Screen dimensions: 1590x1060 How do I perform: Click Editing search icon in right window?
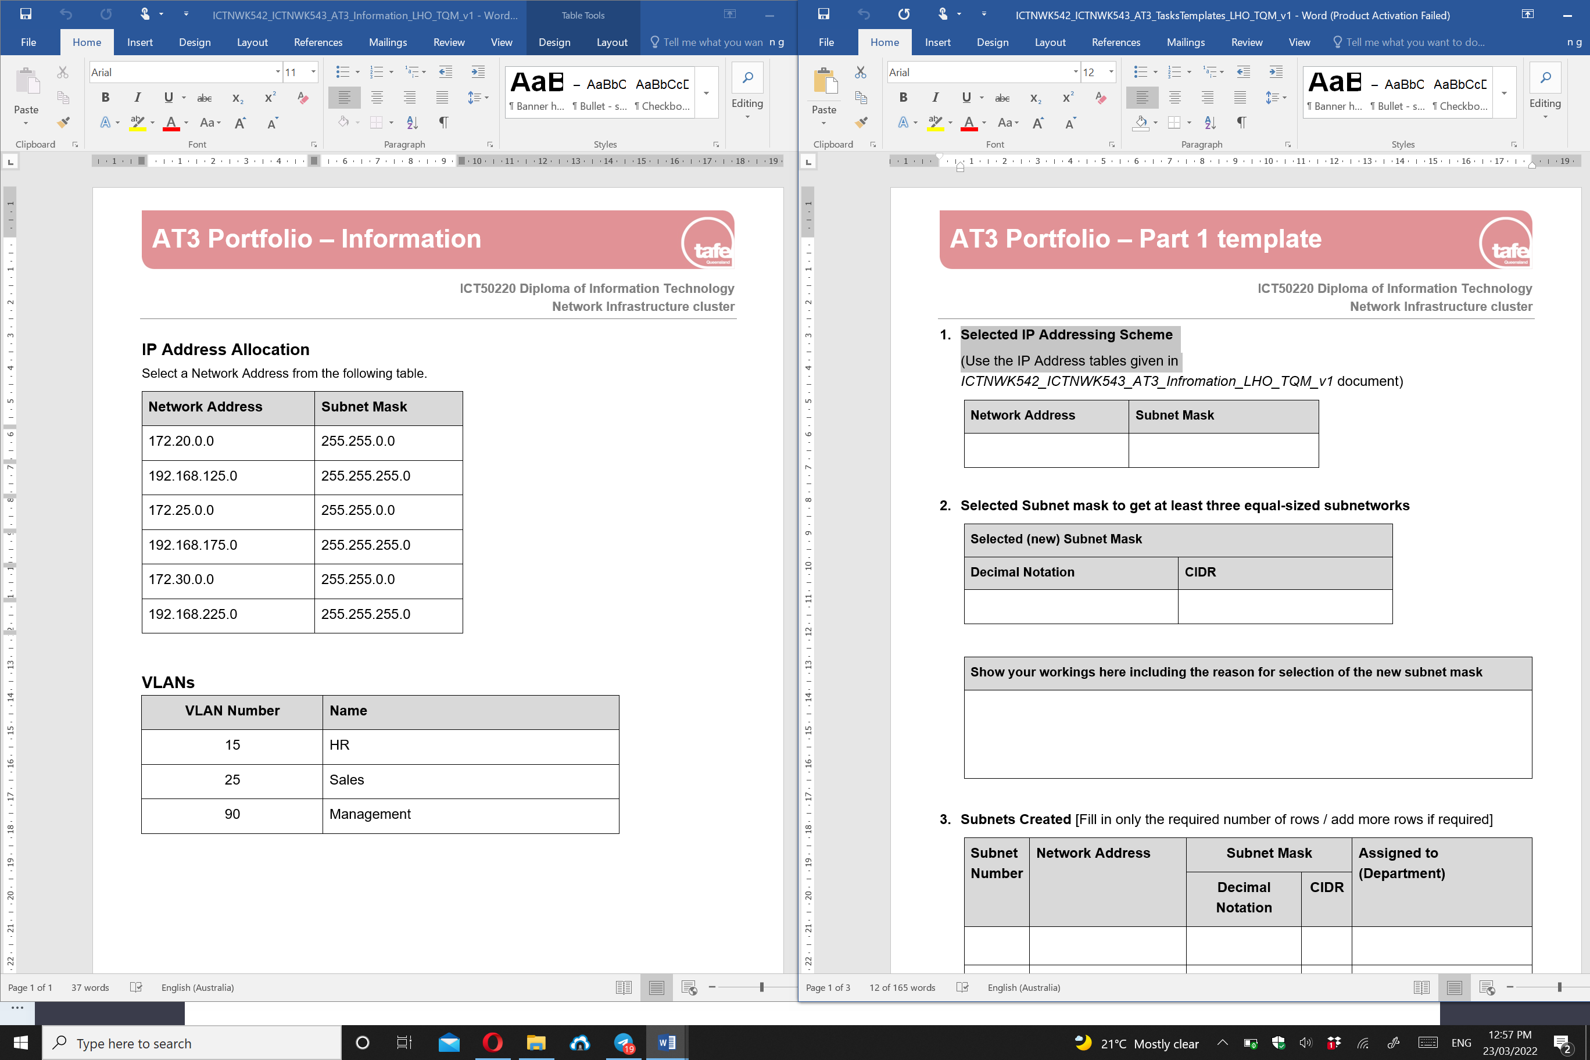tap(1545, 78)
